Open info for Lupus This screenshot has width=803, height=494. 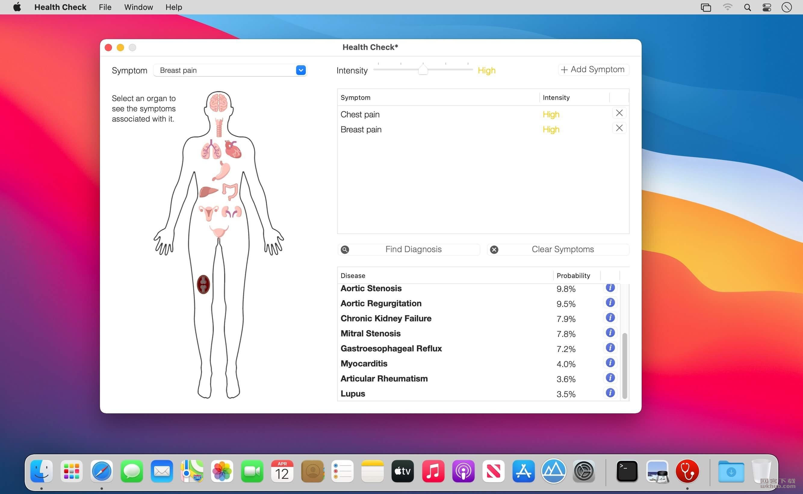pyautogui.click(x=610, y=393)
